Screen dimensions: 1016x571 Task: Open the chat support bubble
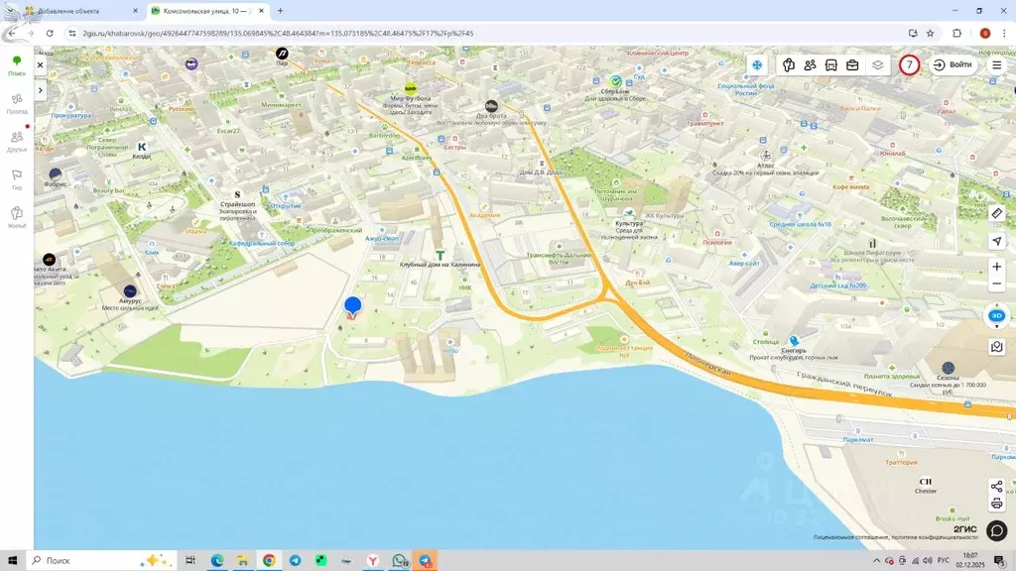point(997,530)
